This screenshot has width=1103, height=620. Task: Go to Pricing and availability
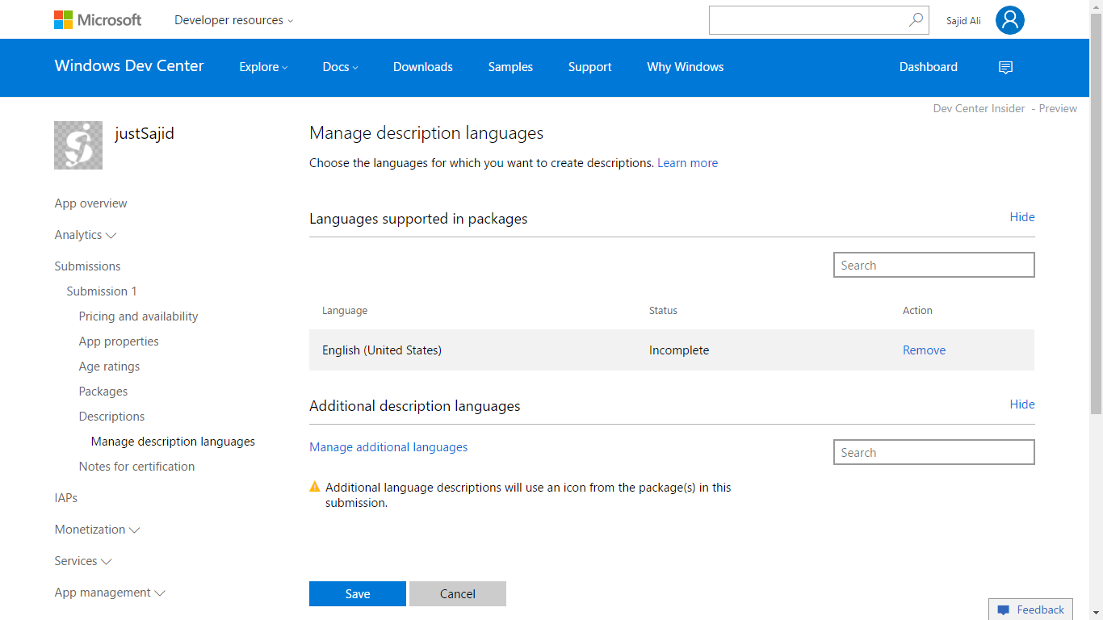(138, 316)
